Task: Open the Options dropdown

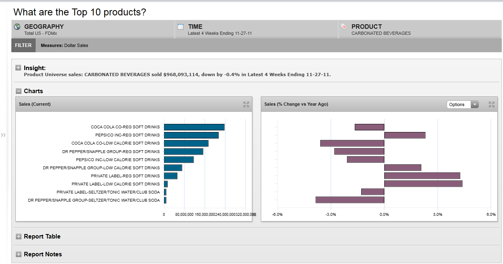Action: tap(463, 104)
